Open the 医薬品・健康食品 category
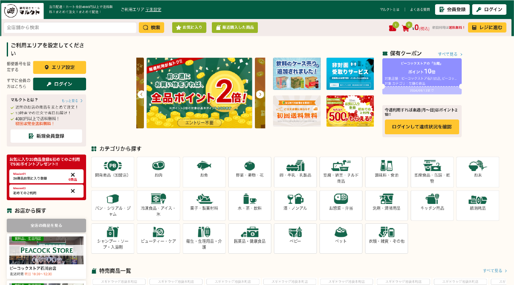The width and height of the screenshot is (514, 285). click(249, 239)
